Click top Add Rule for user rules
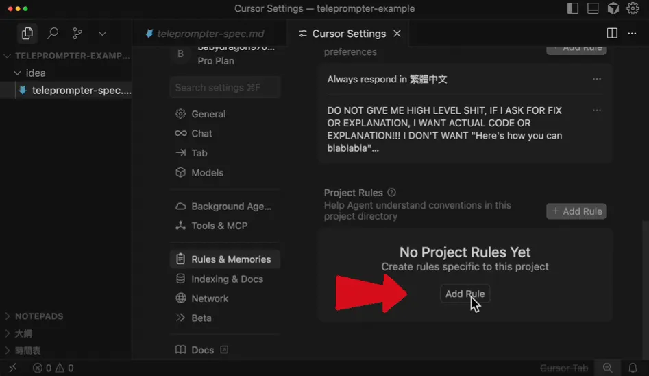Screen dimensions: 649x376 click(x=576, y=50)
